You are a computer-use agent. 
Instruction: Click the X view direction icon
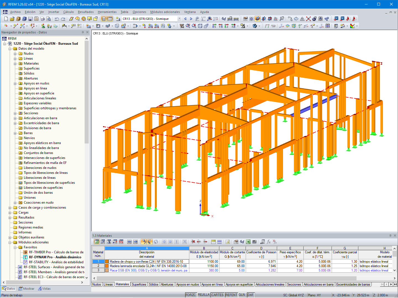214,26
